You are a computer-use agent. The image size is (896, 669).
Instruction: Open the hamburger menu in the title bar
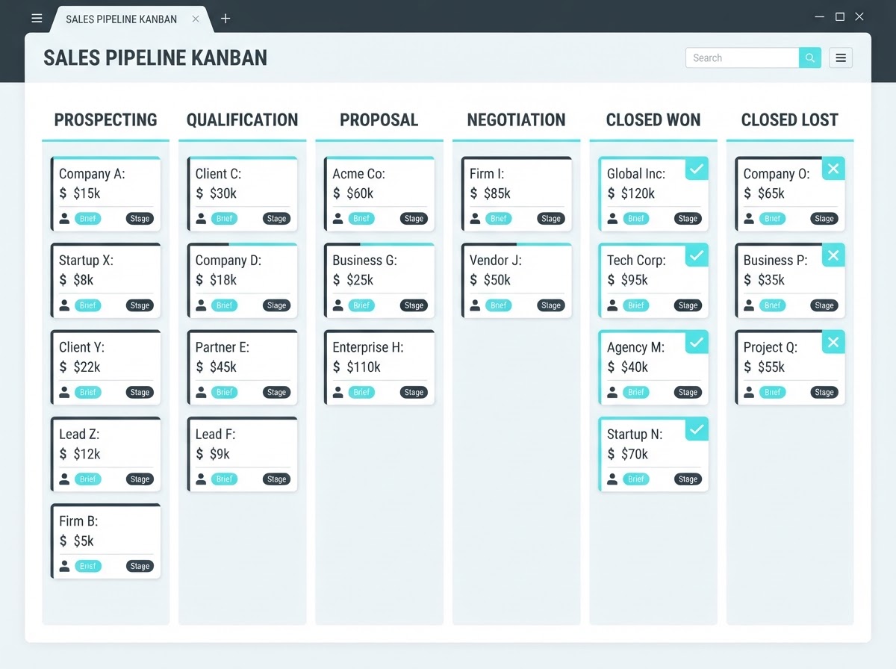37,19
